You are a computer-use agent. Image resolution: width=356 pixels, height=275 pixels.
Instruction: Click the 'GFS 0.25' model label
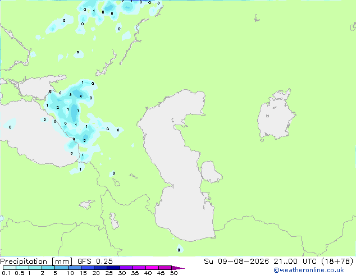(95, 262)
